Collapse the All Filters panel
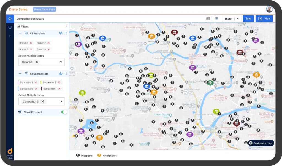Viewport: 282px width, 166px height. [66, 26]
